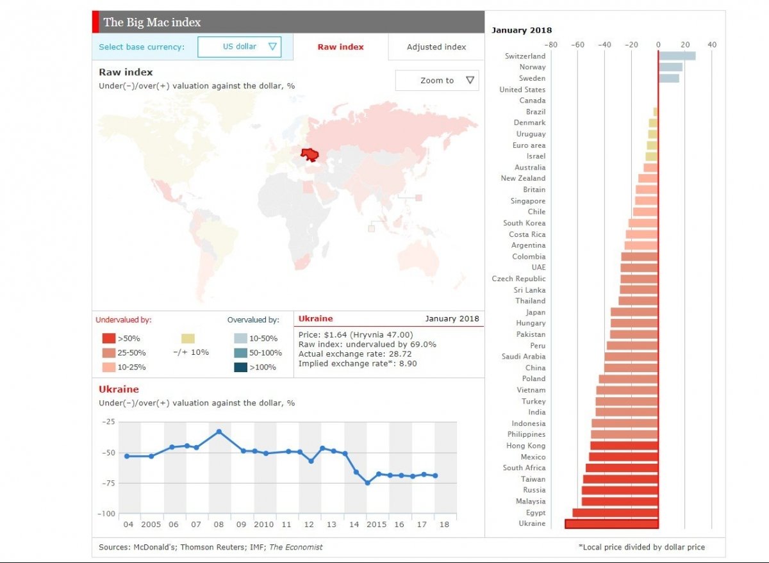The image size is (769, 563).
Task: Click the 'Raw index: undervalued by 69.0%' line
Action: pyautogui.click(x=367, y=344)
